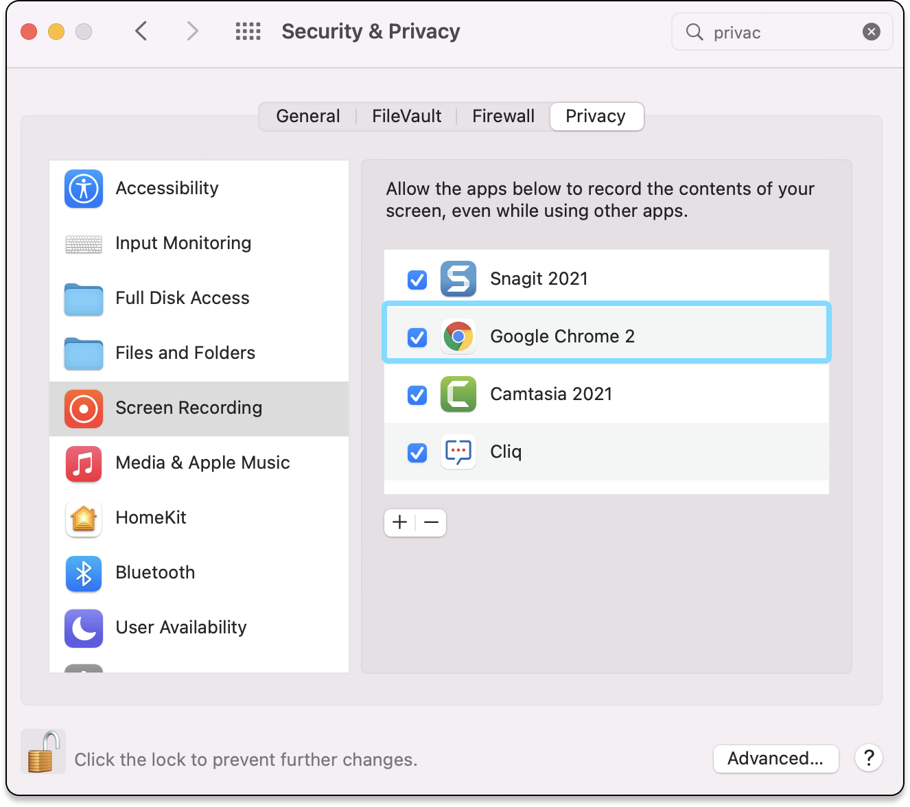The image size is (910, 807).
Task: Click the red close window button
Action: coord(29,32)
